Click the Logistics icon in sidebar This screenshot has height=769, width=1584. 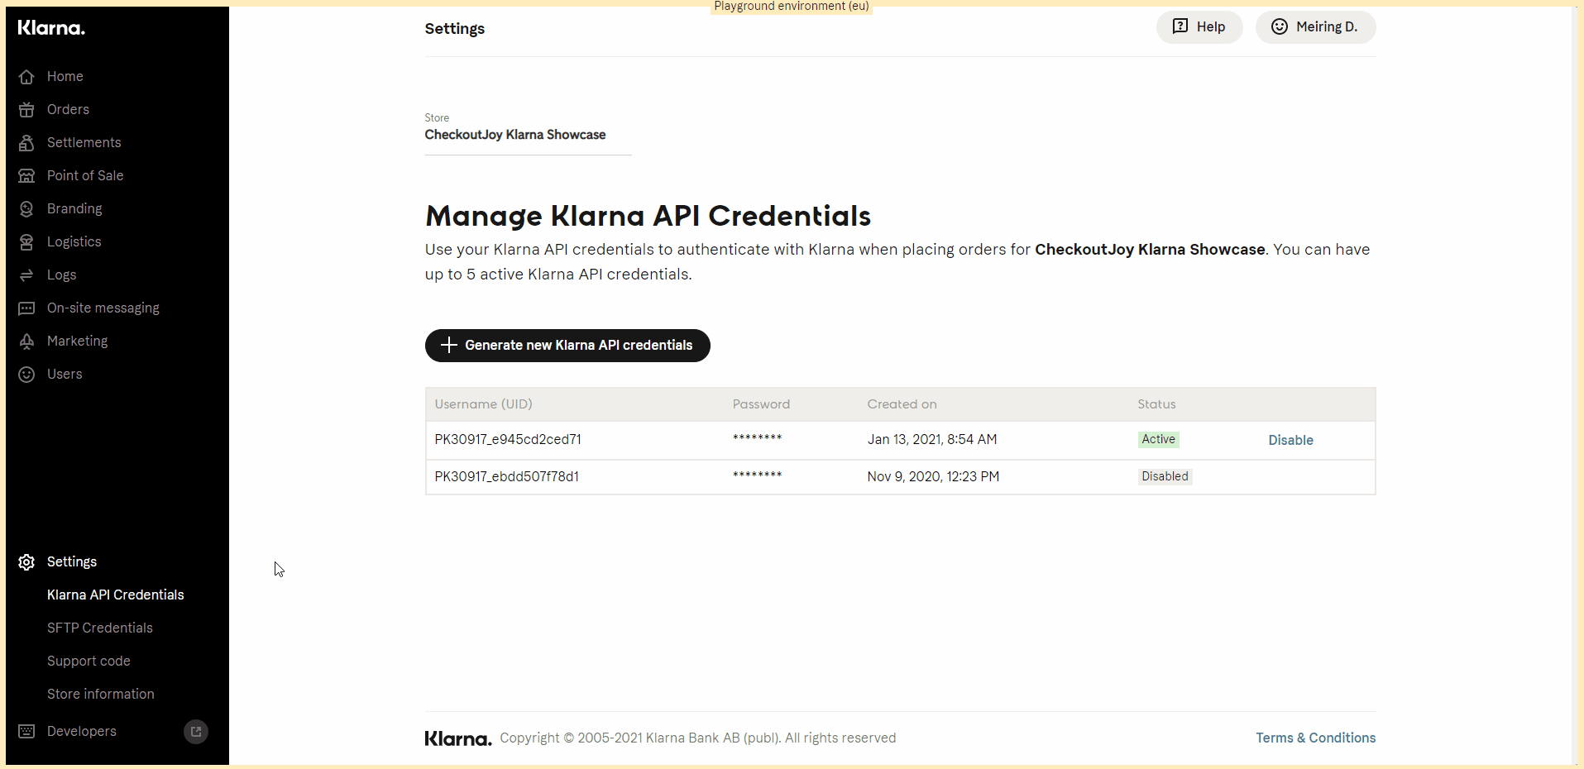click(26, 242)
